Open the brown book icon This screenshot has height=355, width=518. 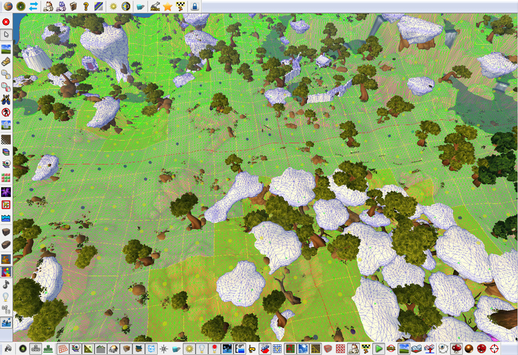tap(73, 6)
